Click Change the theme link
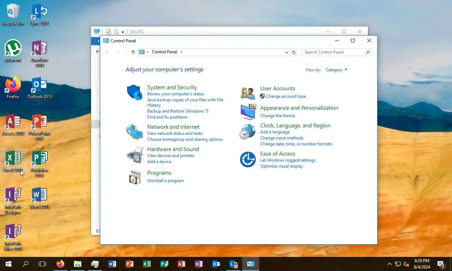This screenshot has height=271, width=452. (278, 116)
